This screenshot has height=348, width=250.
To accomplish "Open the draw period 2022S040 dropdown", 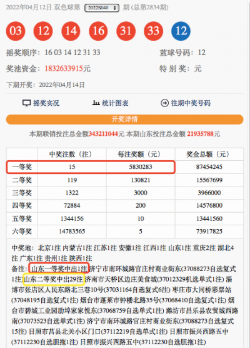I will coord(102,8).
